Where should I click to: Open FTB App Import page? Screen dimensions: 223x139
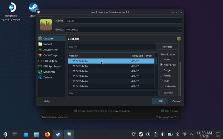[x=52, y=66]
